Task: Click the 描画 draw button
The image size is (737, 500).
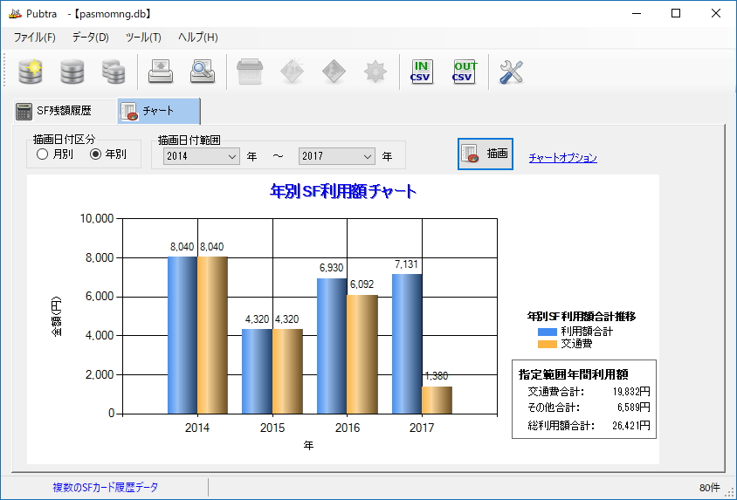Action: coord(485,154)
